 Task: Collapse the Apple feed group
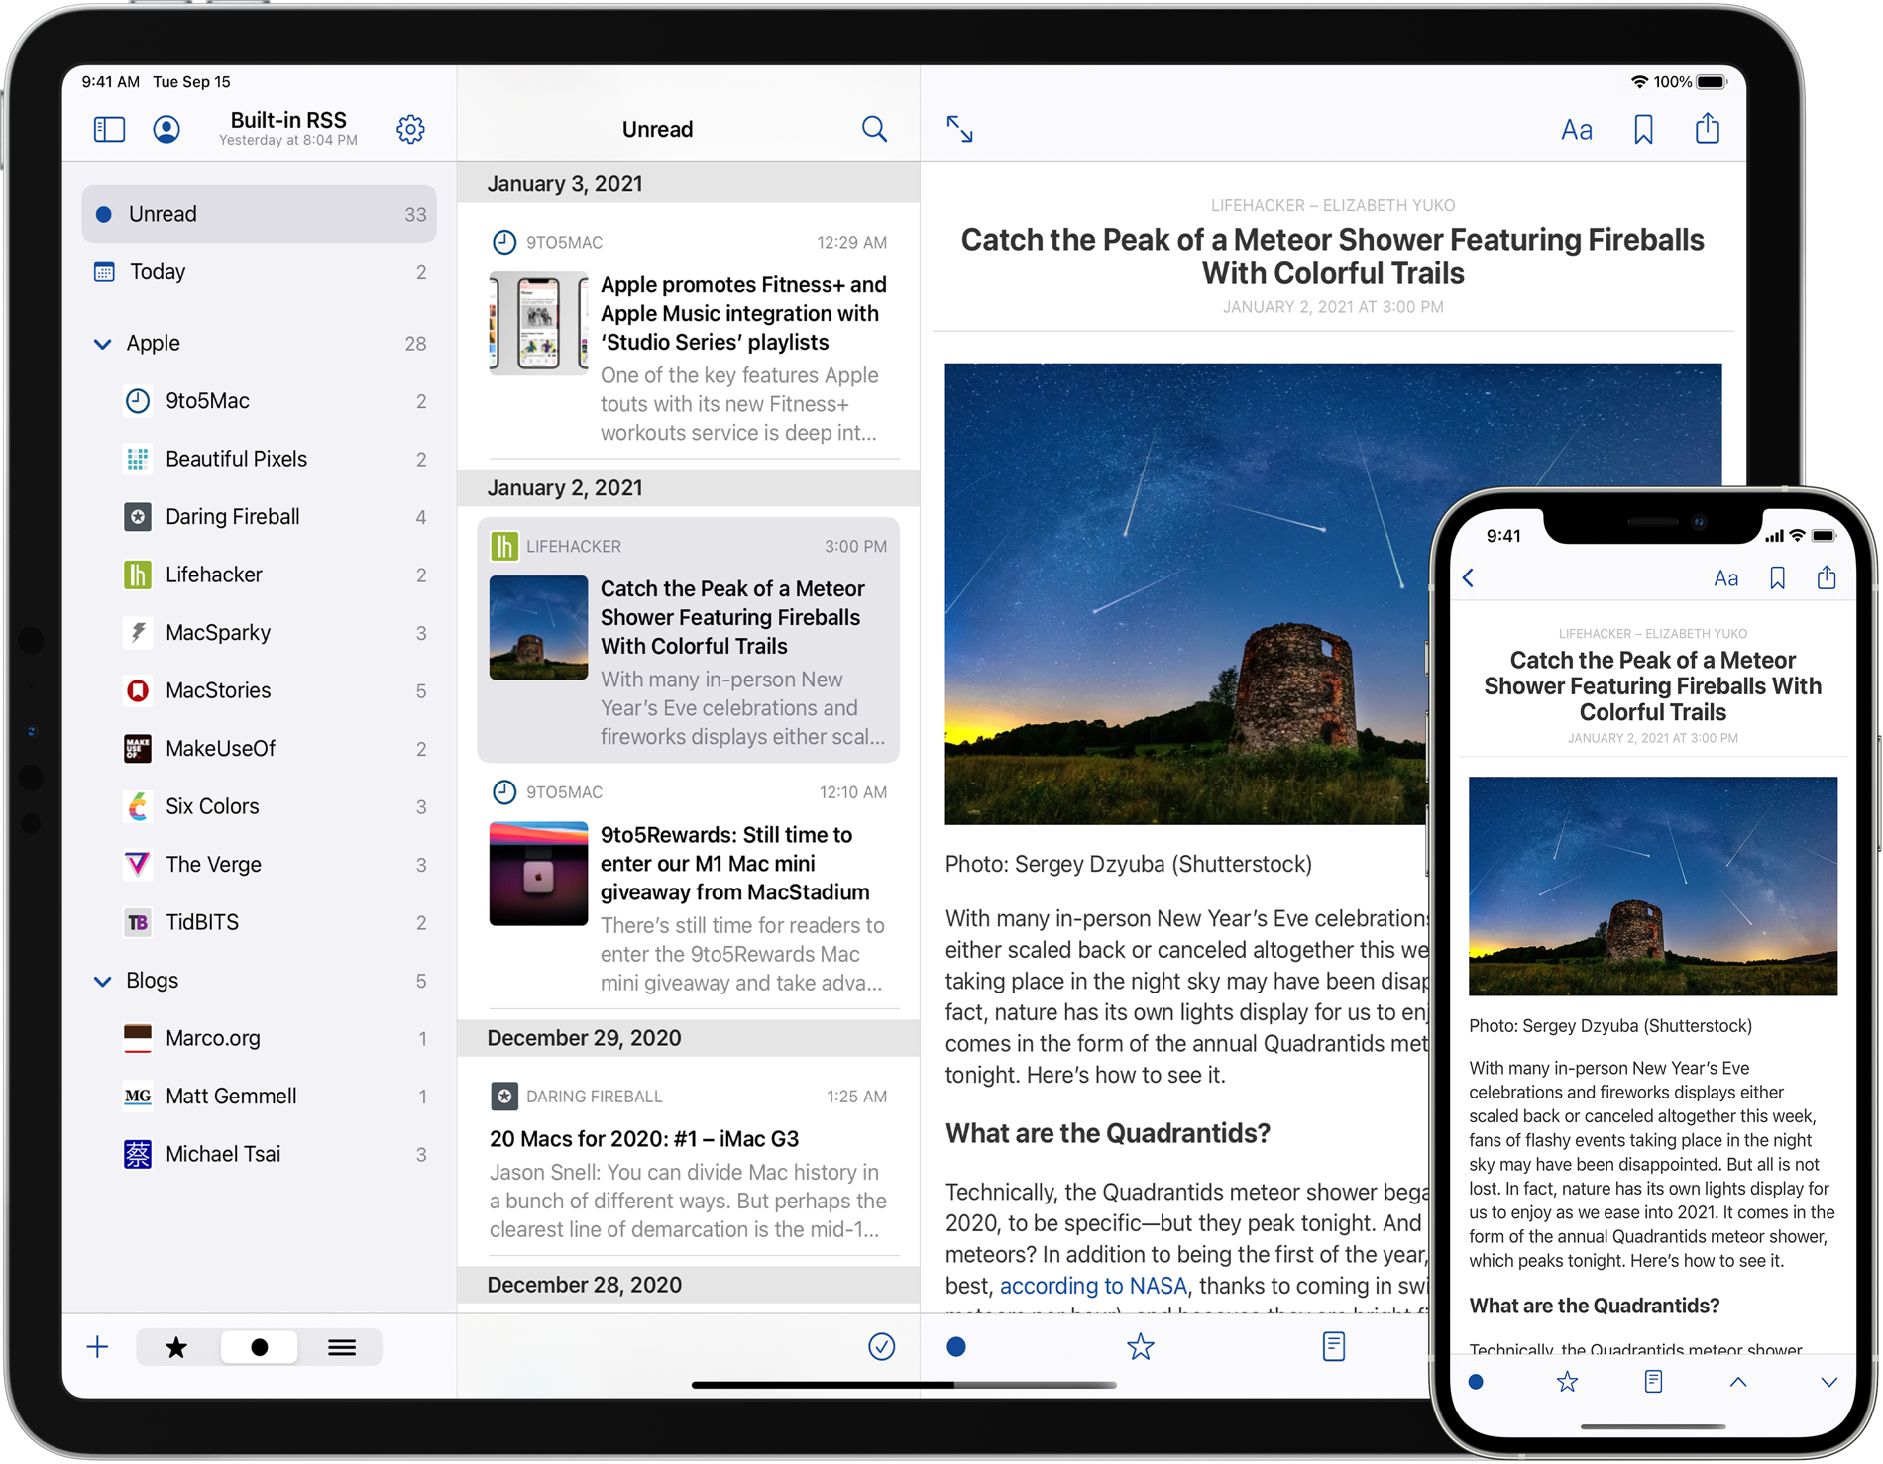[103, 343]
